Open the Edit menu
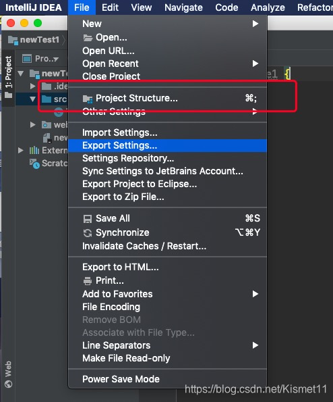 coord(110,7)
